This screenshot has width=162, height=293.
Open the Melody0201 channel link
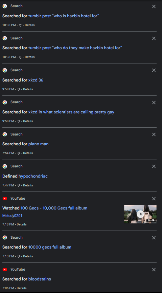[12, 216]
